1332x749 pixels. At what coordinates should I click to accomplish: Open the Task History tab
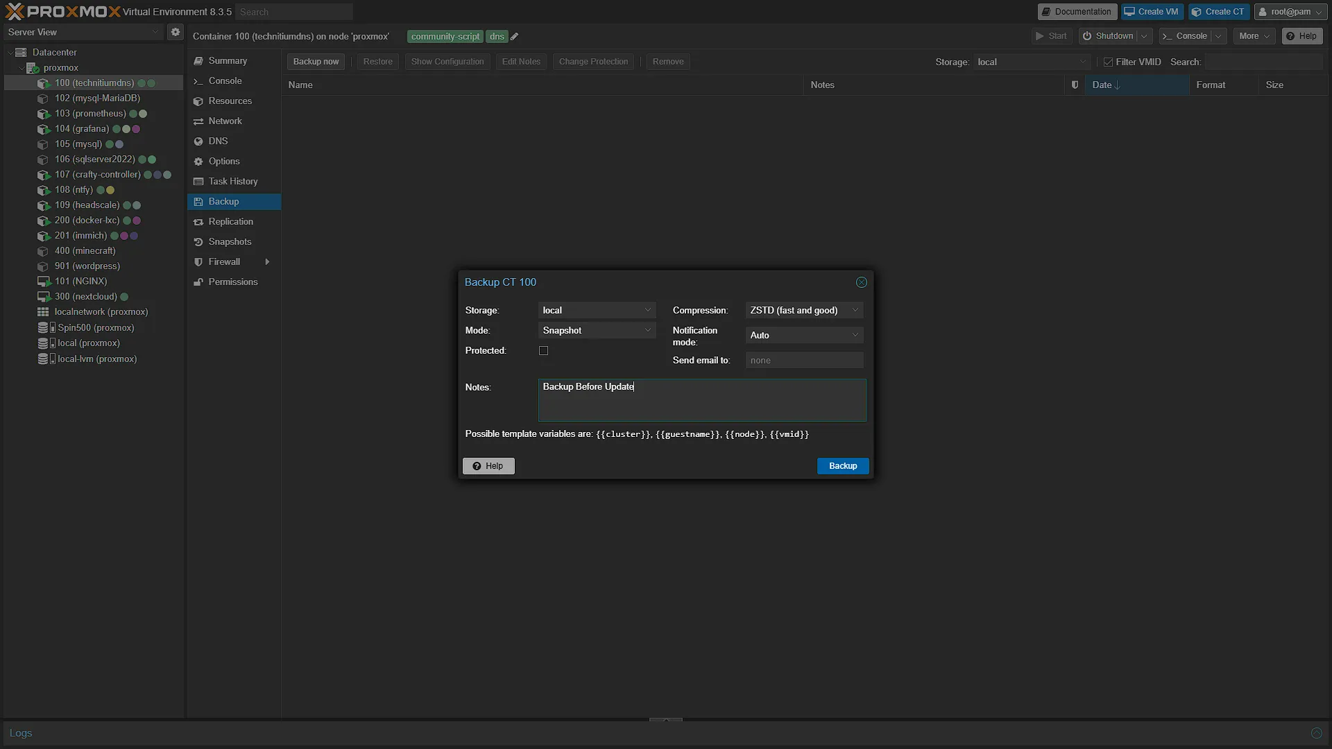[x=234, y=182]
